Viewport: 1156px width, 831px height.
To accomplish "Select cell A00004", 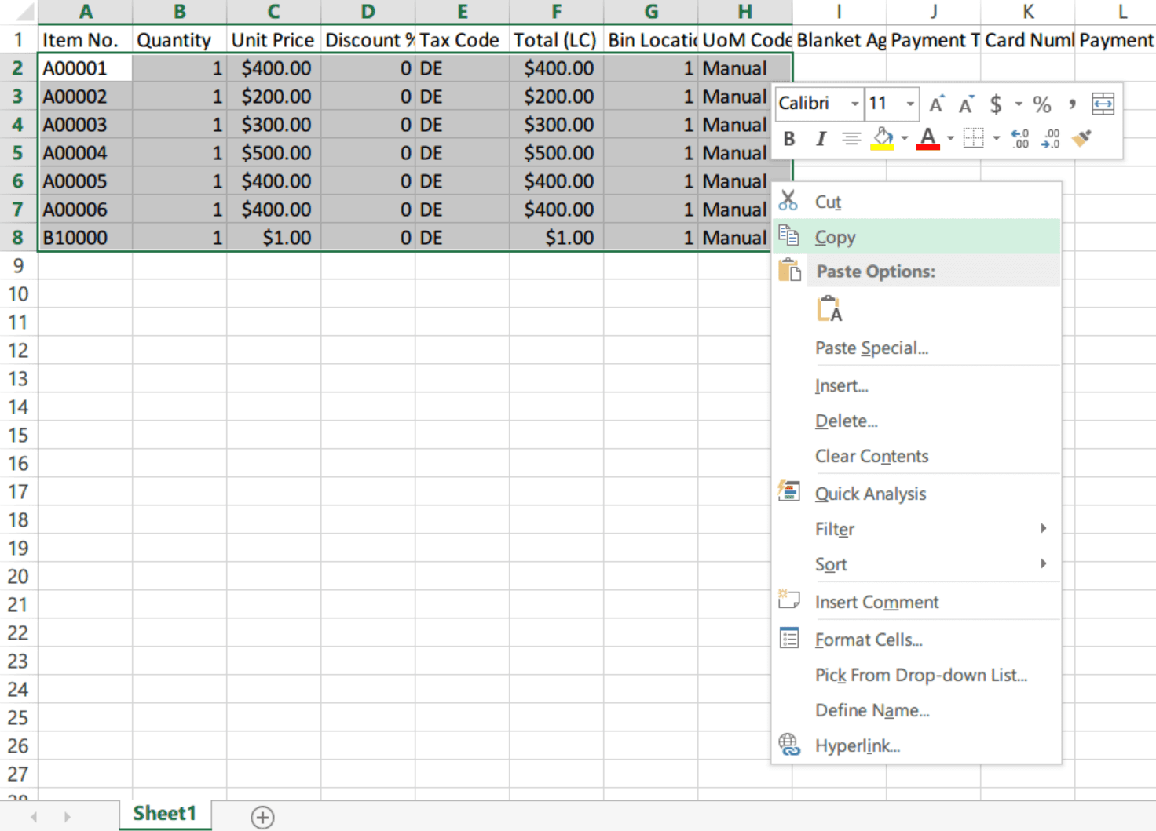I will click(86, 153).
